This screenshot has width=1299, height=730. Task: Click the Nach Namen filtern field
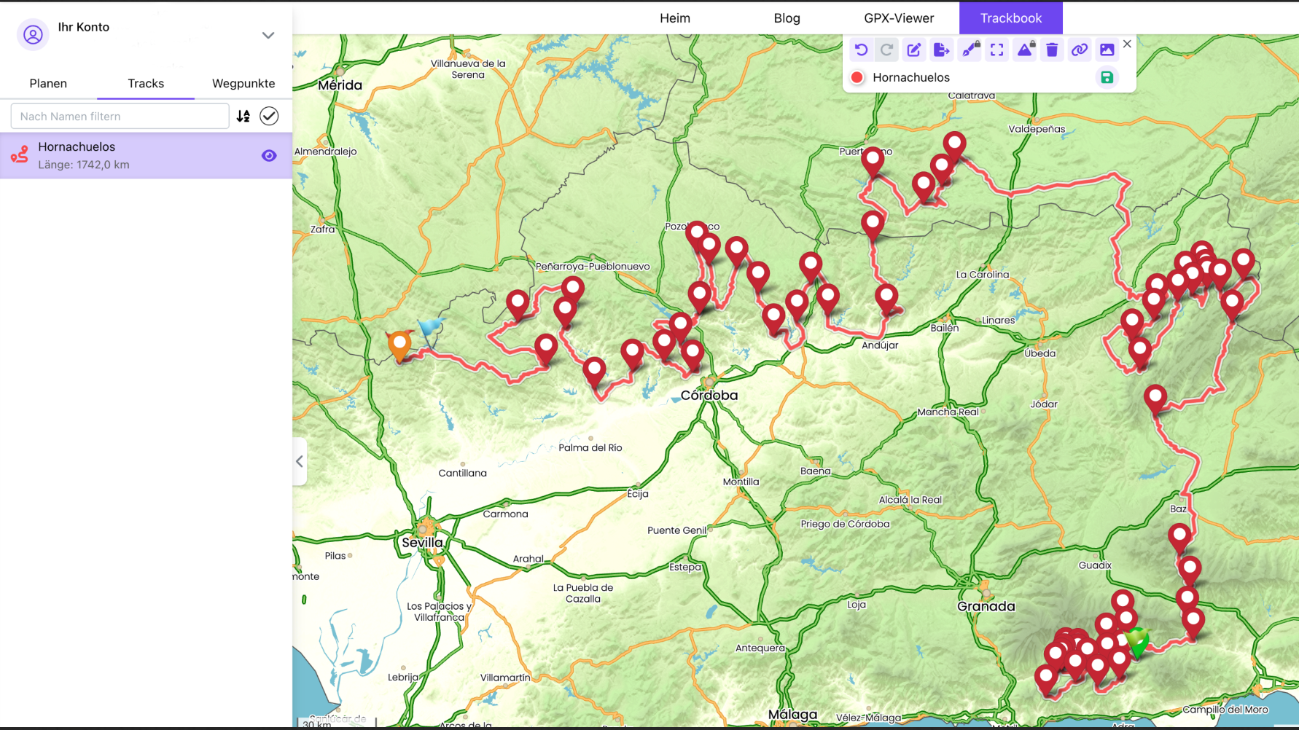119,116
